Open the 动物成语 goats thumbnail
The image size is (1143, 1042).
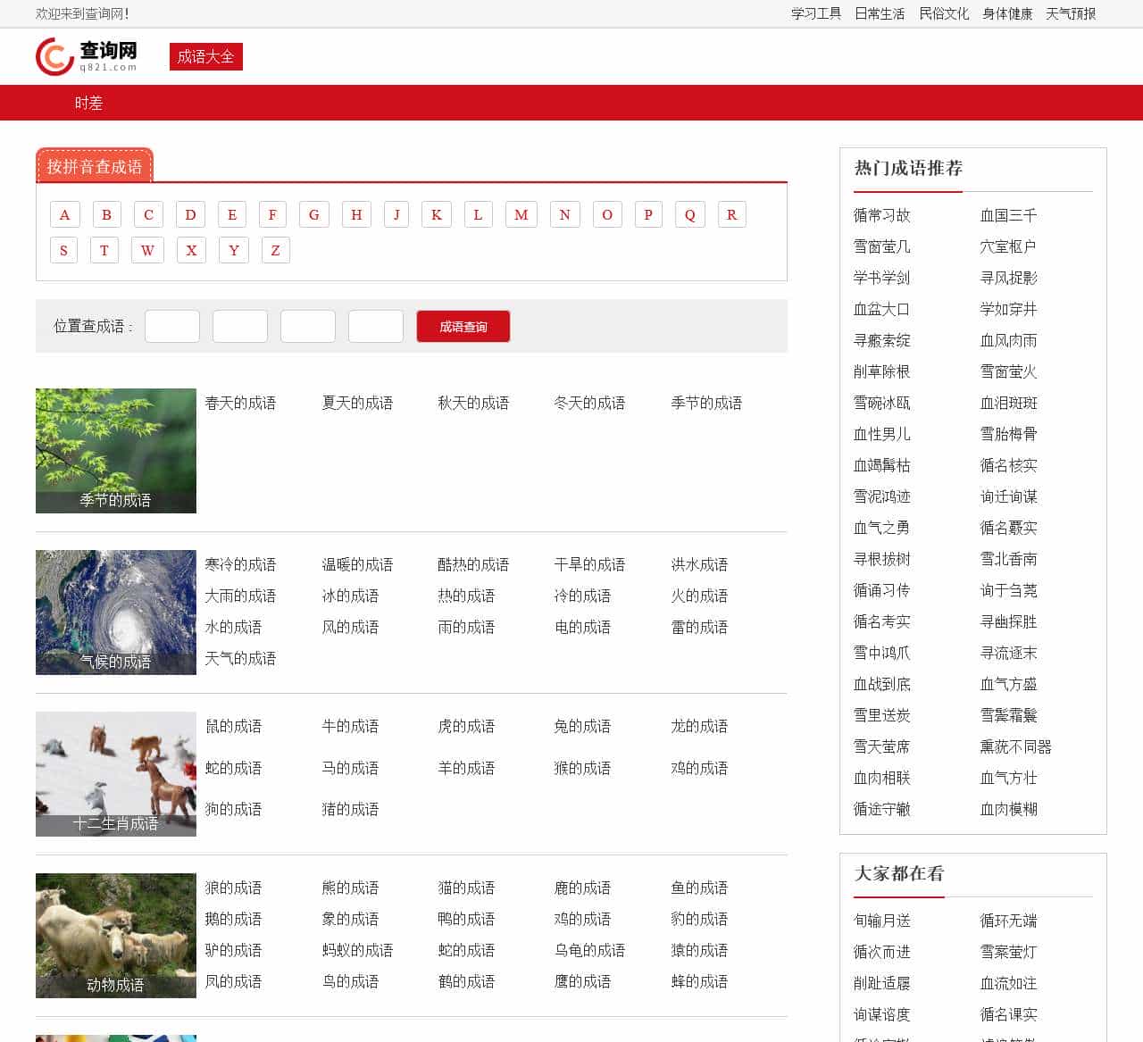click(116, 935)
